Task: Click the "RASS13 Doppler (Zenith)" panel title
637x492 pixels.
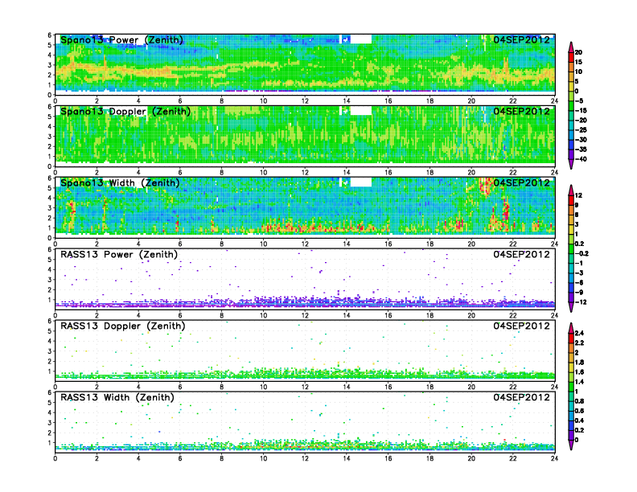Action: click(123, 326)
